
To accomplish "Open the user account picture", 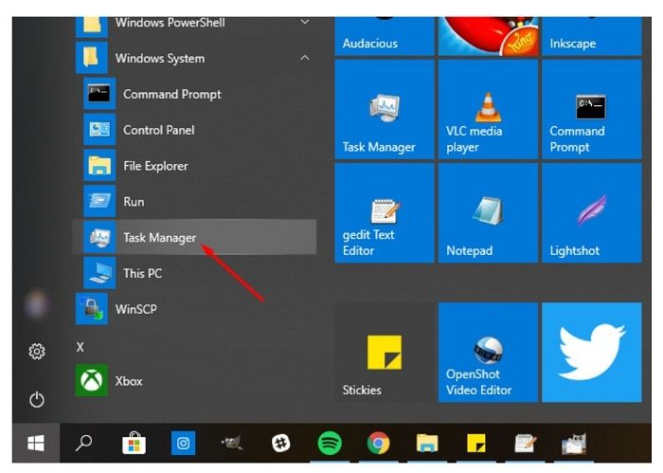I will [x=37, y=304].
